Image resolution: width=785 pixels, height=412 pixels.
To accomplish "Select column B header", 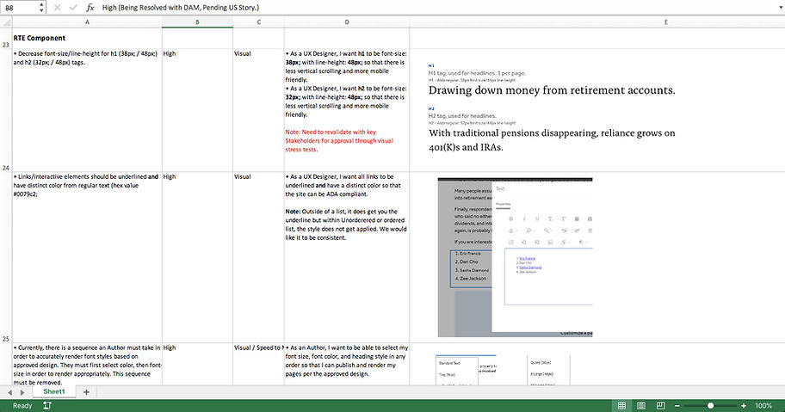I will click(x=197, y=22).
